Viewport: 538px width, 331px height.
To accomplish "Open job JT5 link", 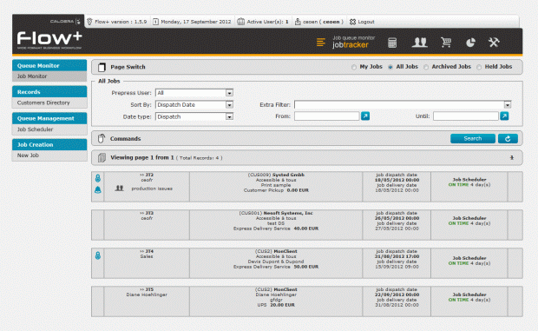I will point(147,289).
